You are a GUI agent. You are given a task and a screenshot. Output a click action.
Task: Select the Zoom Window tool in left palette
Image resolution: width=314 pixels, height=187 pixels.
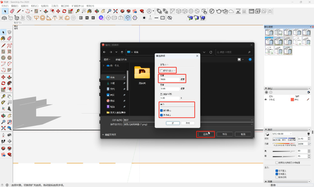coord(9,122)
